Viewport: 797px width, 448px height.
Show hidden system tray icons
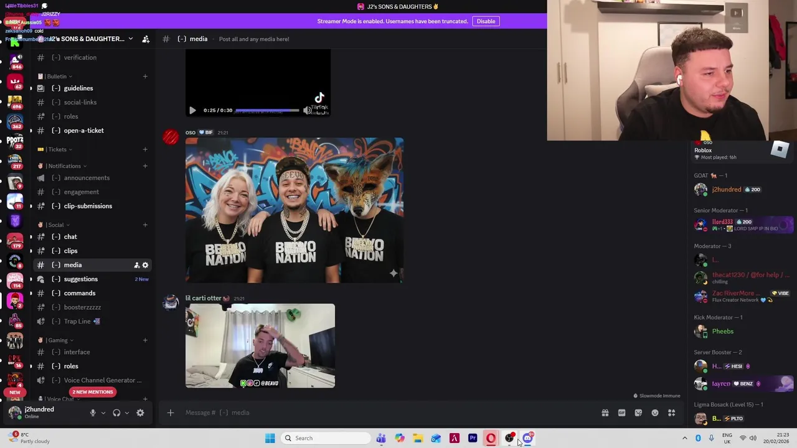[x=685, y=438]
